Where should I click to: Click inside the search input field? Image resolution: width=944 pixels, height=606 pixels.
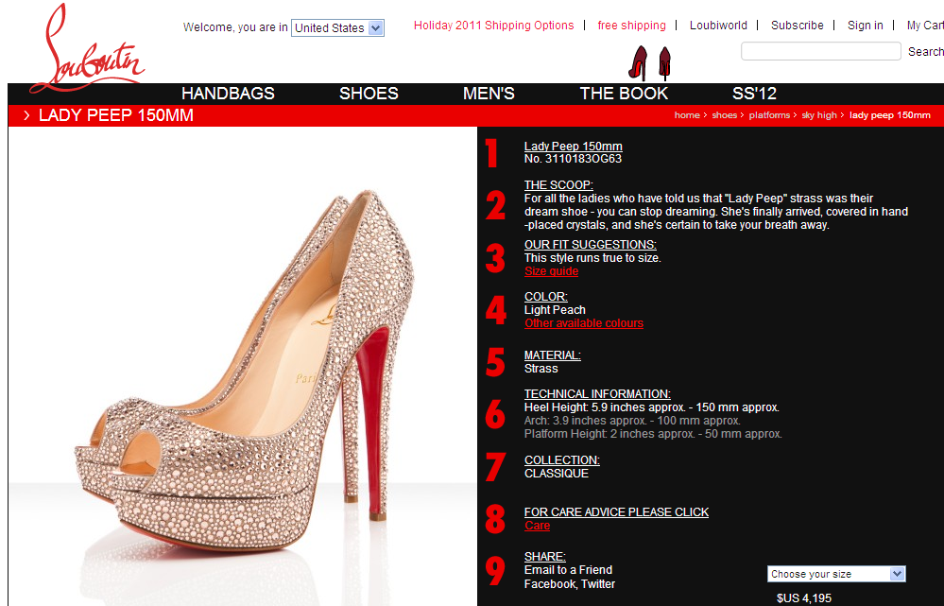820,50
